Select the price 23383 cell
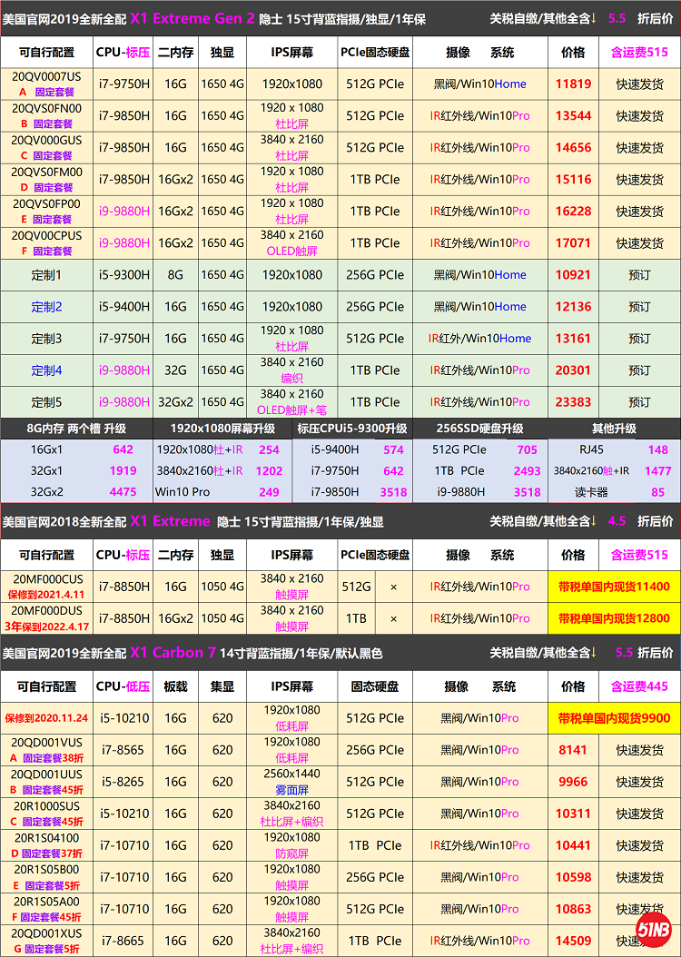The height and width of the screenshot is (957, 681). click(573, 402)
